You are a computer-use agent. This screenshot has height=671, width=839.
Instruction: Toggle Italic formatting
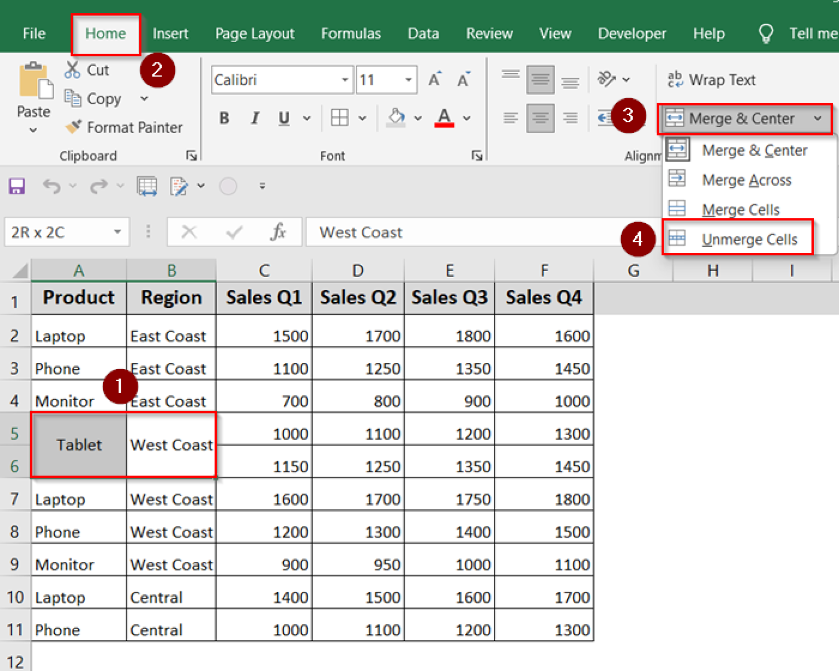[255, 118]
